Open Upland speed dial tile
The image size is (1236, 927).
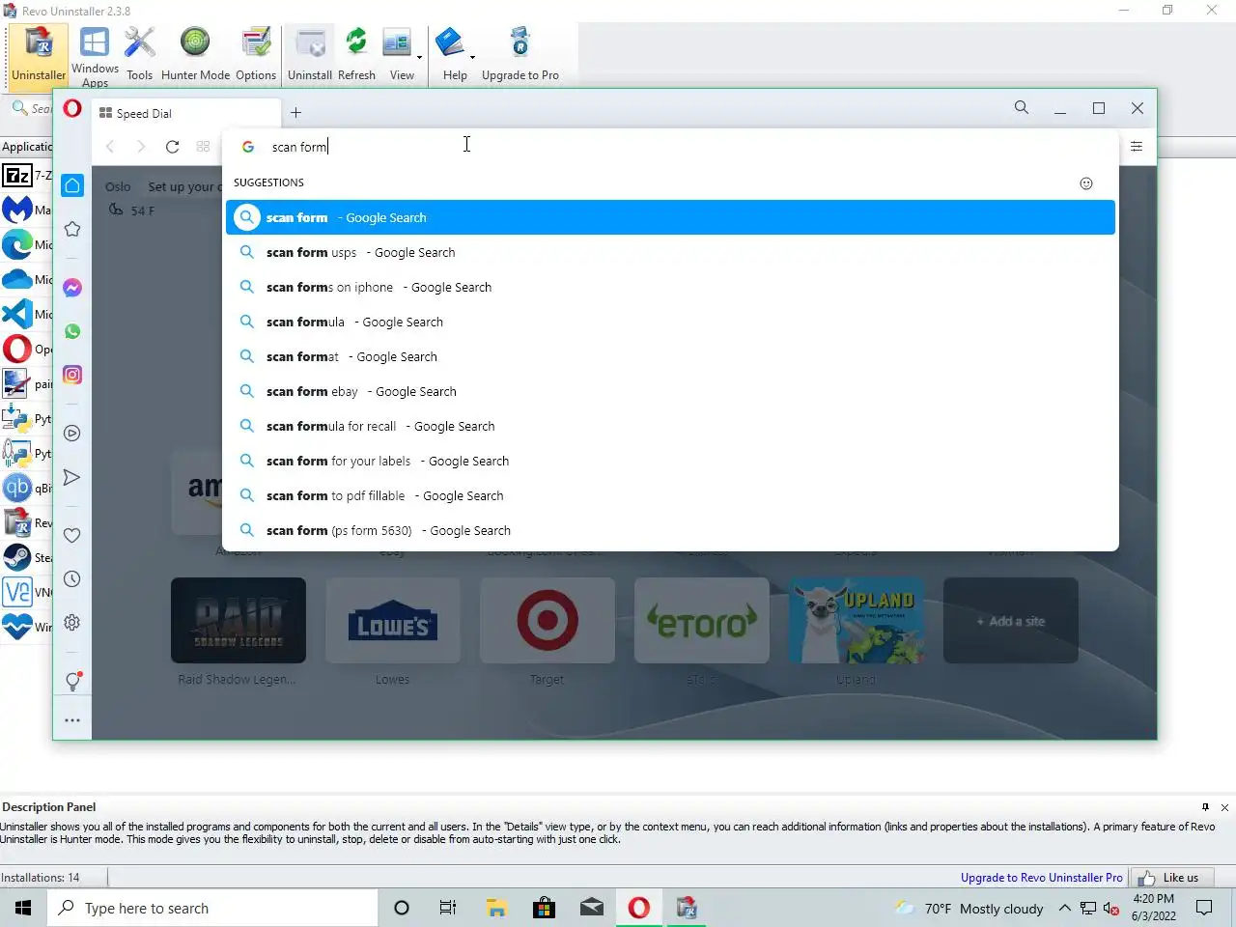click(x=857, y=621)
